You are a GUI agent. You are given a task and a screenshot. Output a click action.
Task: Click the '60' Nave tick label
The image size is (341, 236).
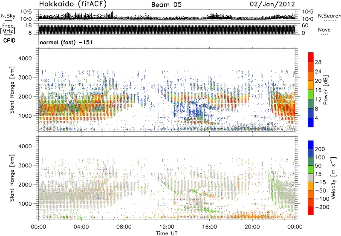305,26
